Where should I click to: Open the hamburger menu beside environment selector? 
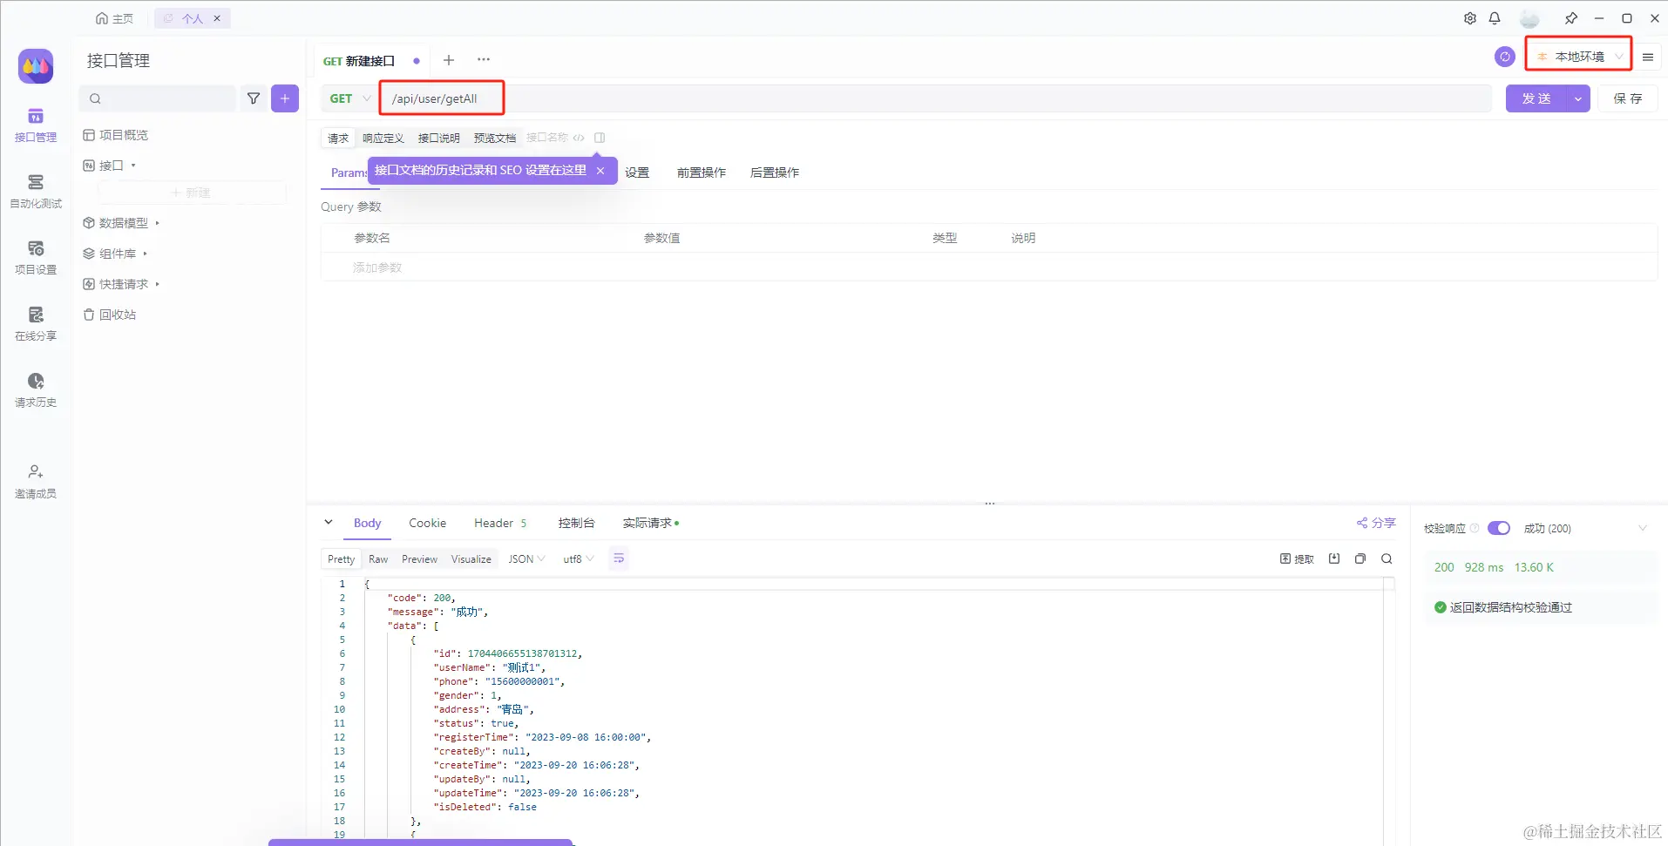click(x=1648, y=57)
